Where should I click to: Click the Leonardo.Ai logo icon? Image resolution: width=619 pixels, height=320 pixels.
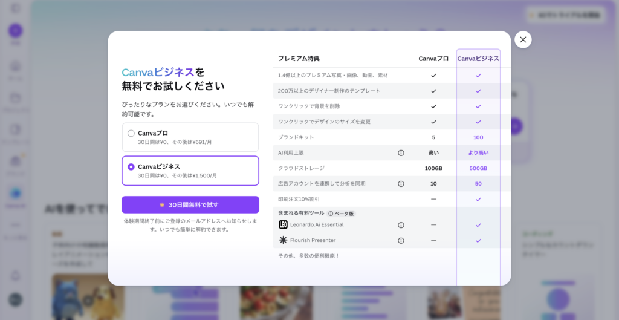point(283,224)
